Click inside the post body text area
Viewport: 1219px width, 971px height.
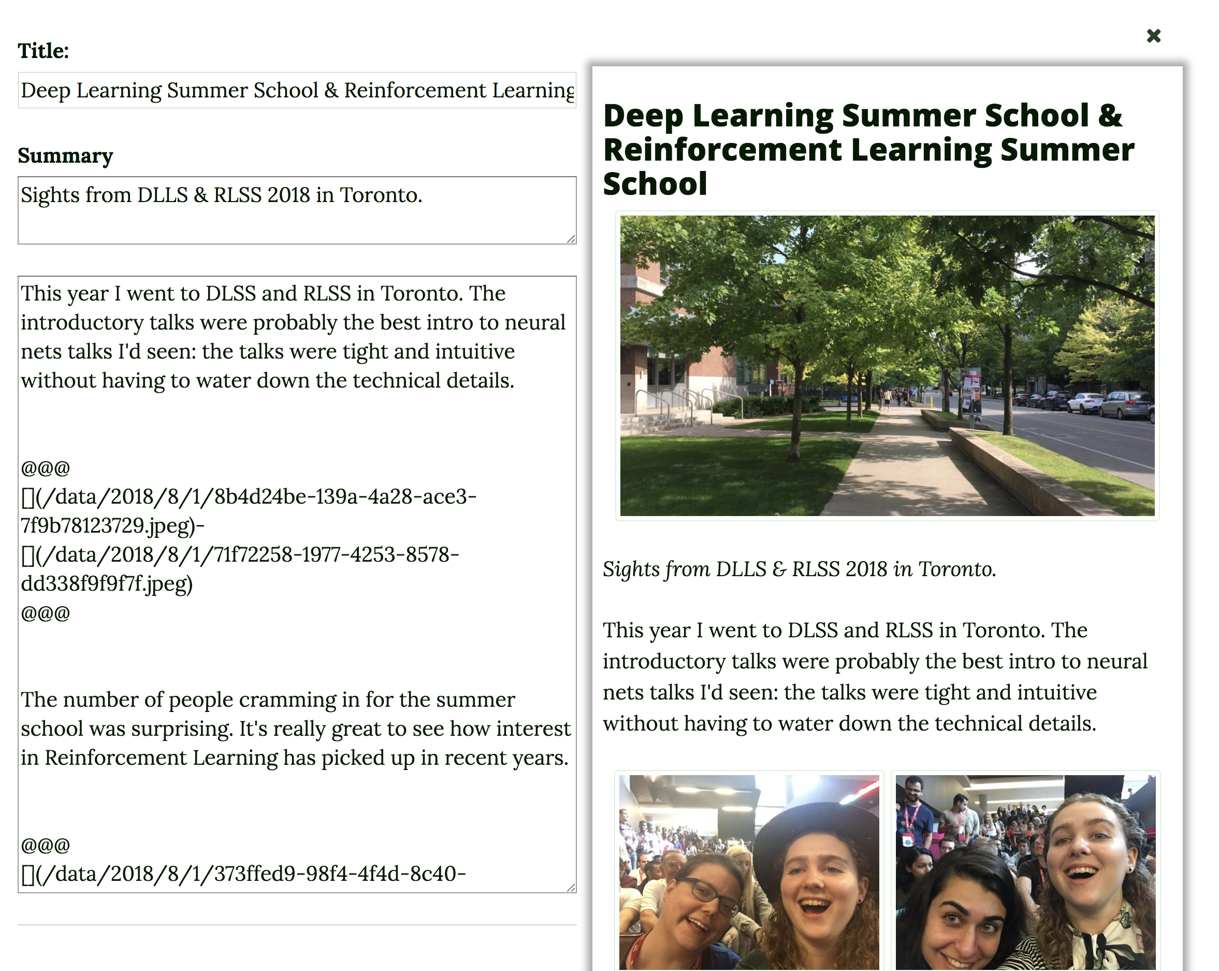(297, 584)
